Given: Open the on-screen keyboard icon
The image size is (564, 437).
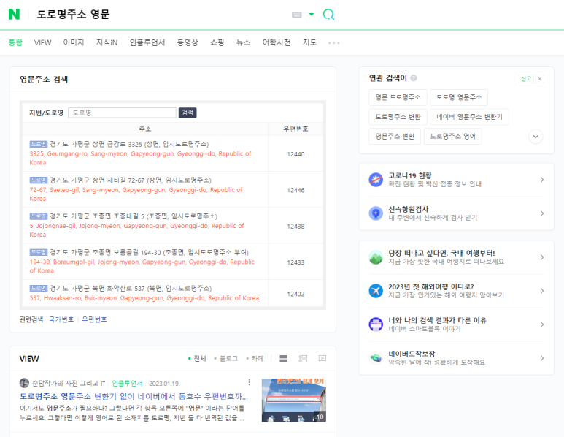Looking at the screenshot, I should click(297, 15).
